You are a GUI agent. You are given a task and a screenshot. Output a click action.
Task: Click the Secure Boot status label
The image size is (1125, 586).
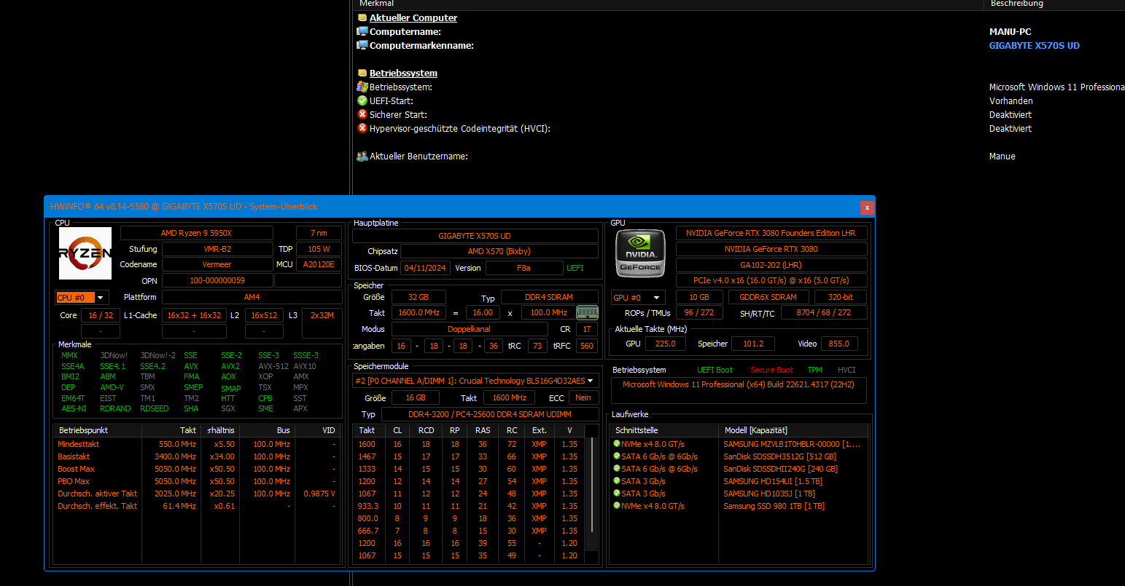point(772,370)
